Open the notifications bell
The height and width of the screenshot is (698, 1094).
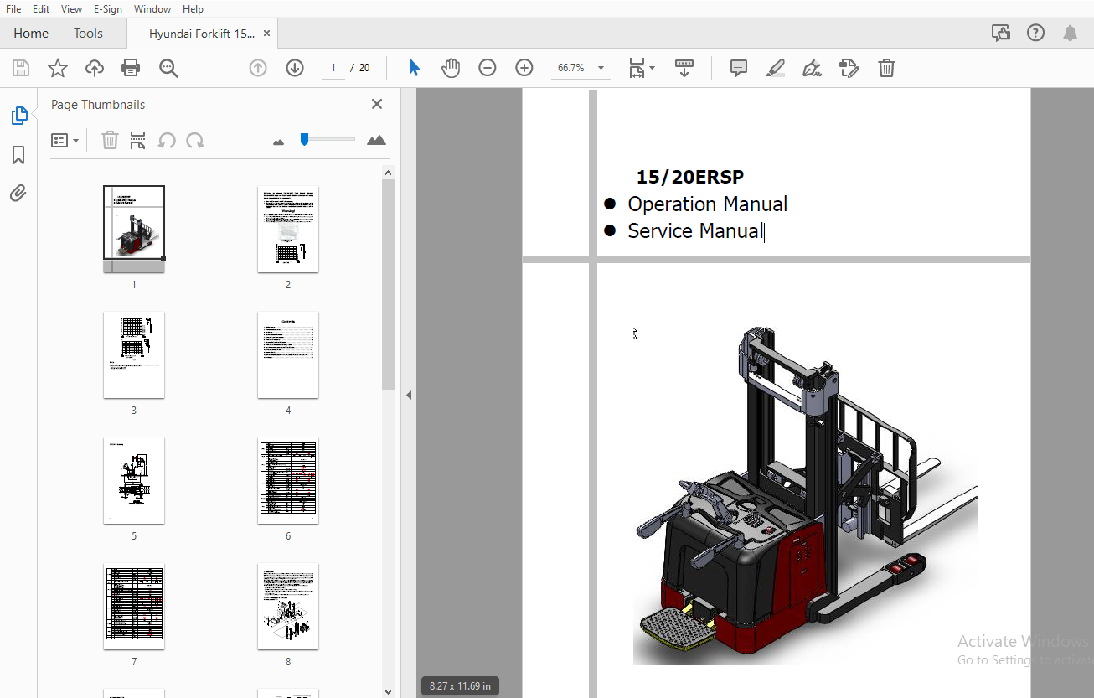point(1071,34)
